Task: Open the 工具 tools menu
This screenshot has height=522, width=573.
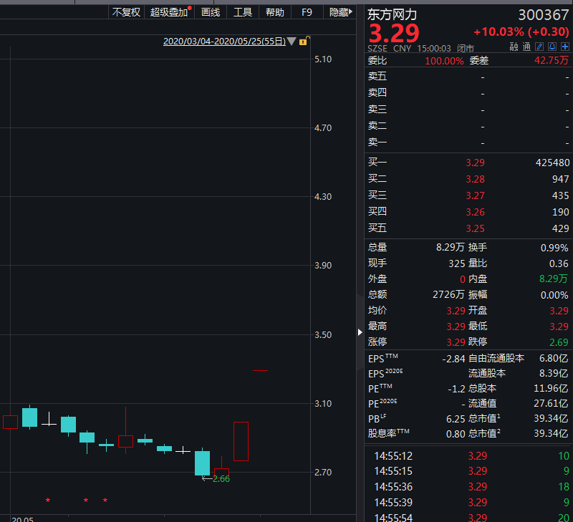Action: coord(243,12)
